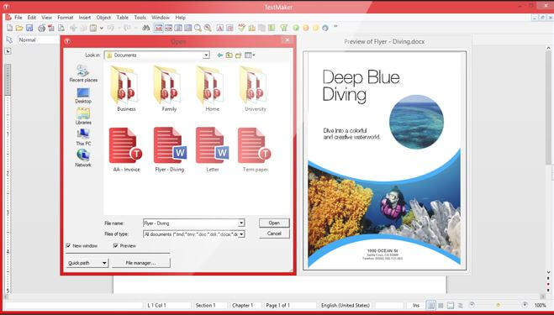Click the magnifier zoom toolbar icon

(198, 28)
